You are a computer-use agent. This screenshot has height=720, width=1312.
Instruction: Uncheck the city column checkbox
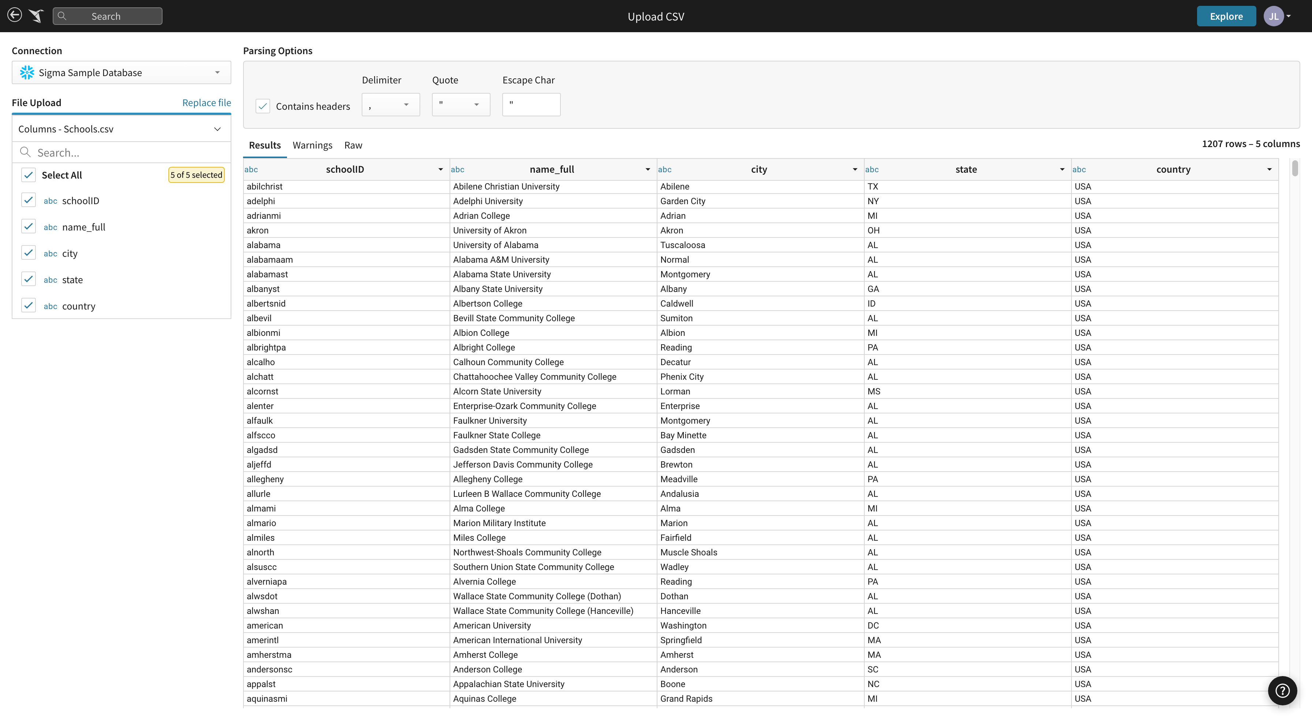tap(29, 253)
